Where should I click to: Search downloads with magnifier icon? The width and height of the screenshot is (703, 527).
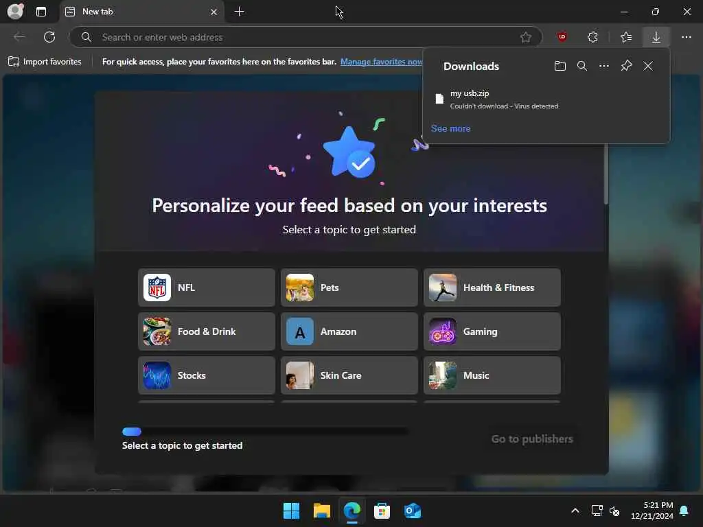coord(582,66)
